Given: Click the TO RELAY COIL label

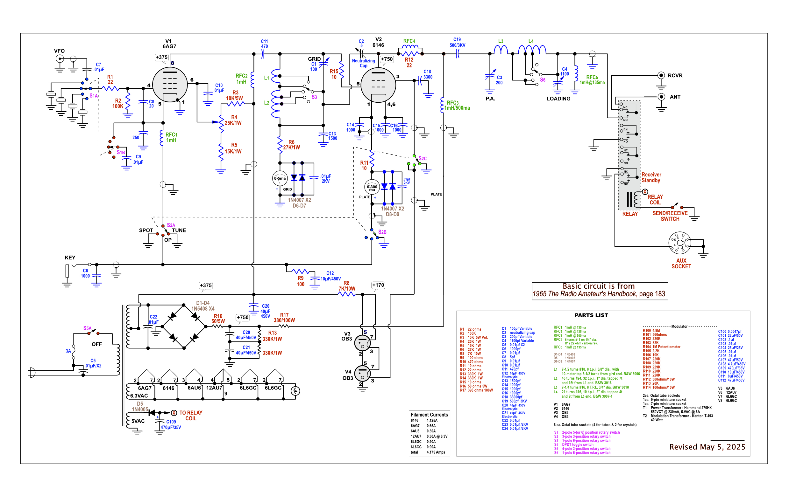Looking at the screenshot, I should 191,416.
